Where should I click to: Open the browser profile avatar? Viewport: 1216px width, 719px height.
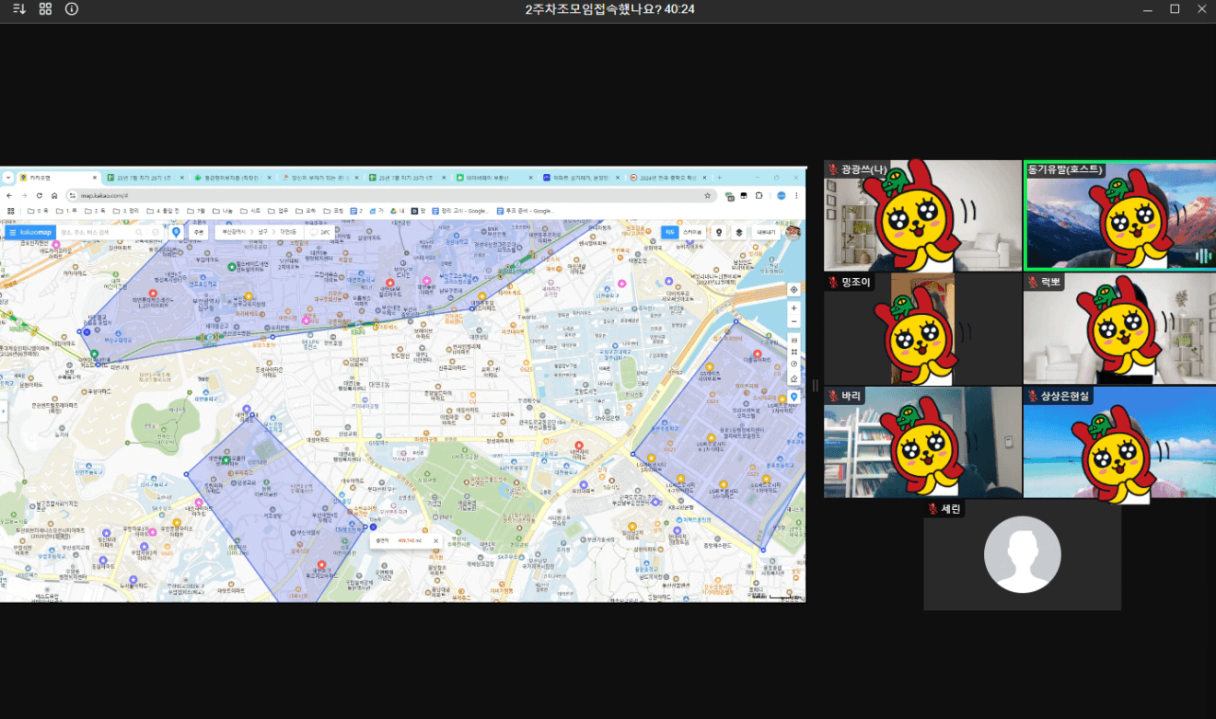point(782,195)
